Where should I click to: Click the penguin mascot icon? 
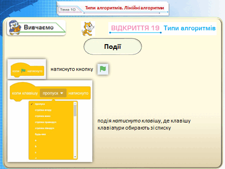point(15,28)
